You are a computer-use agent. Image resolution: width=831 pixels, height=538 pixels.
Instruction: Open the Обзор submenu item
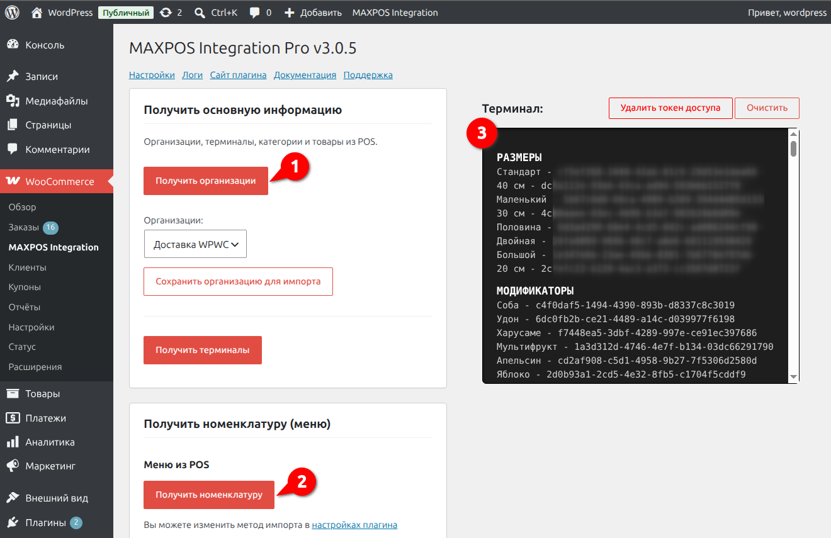coord(23,207)
